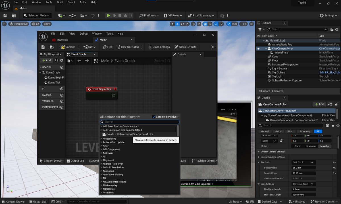Viewport: 341px width, 204px height.
Task: Click the Streaming filter button in Details
Action: click(x=305, y=131)
